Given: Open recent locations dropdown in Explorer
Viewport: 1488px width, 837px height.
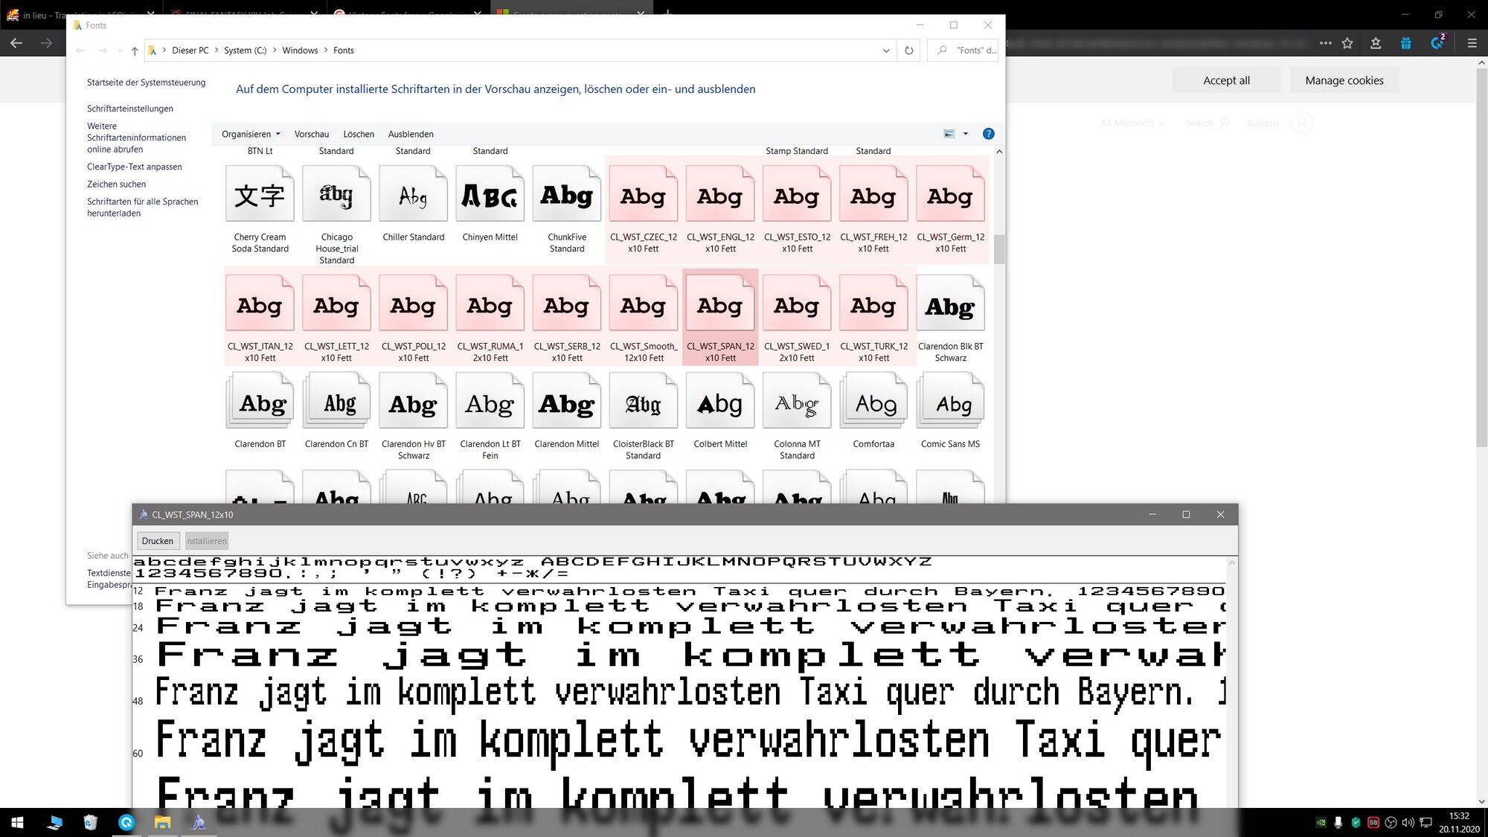Looking at the screenshot, I should tap(120, 51).
